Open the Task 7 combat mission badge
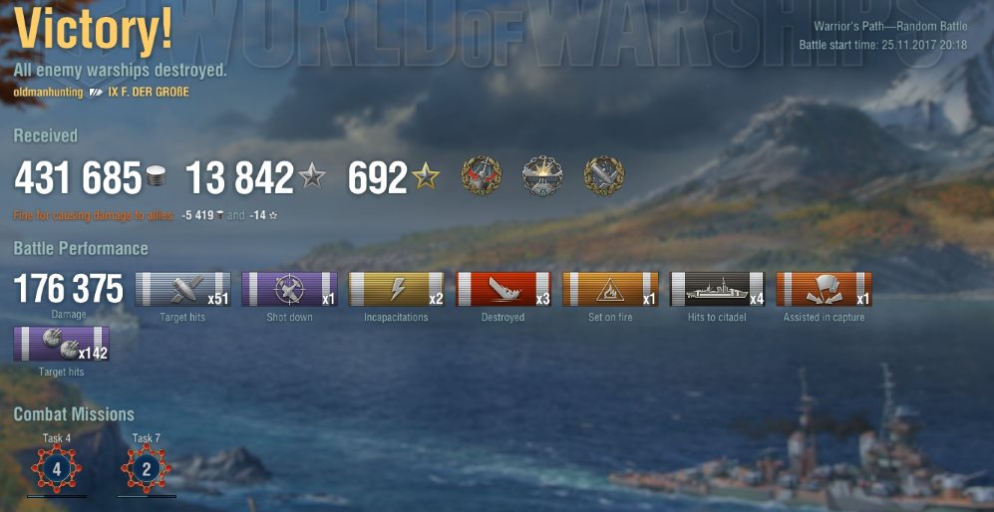Image resolution: width=994 pixels, height=512 pixels. tap(147, 469)
